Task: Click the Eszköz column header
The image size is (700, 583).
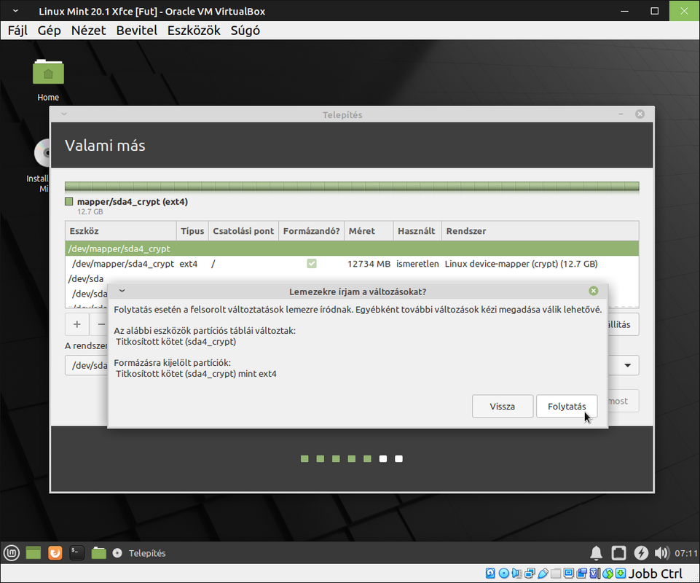Action: (120, 231)
